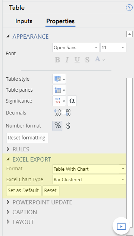
Task: Toggle dollar currency number format
Action: tap(68, 126)
